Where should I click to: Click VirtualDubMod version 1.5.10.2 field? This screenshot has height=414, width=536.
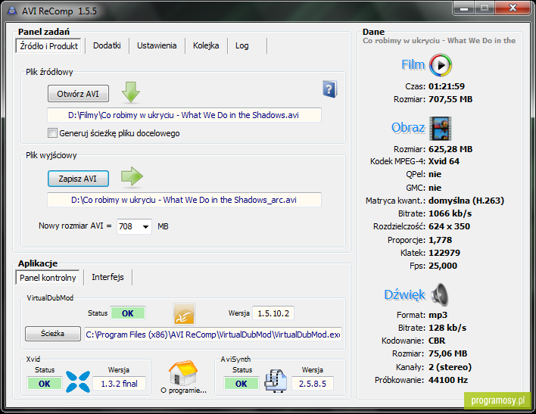tap(273, 313)
